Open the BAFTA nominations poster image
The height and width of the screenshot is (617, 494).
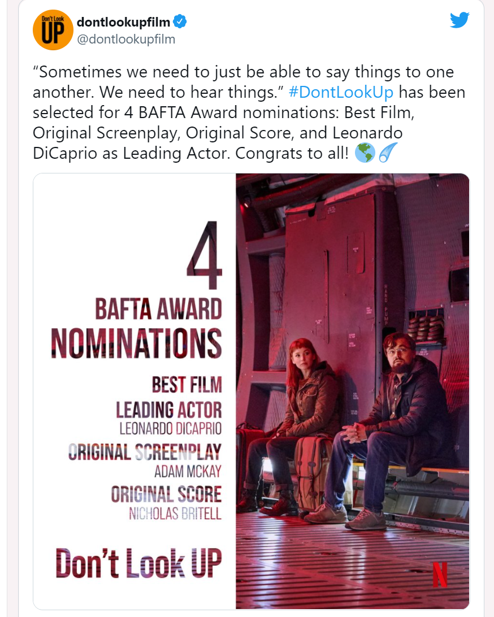pyautogui.click(x=251, y=391)
